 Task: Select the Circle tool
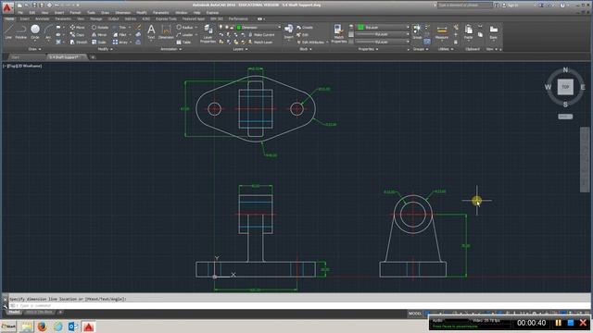click(35, 31)
